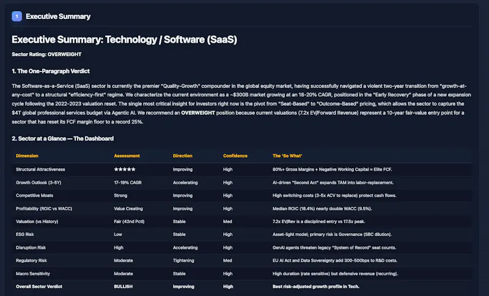
Task: Click the 'Executive Summary' section header text
Action: (58, 17)
